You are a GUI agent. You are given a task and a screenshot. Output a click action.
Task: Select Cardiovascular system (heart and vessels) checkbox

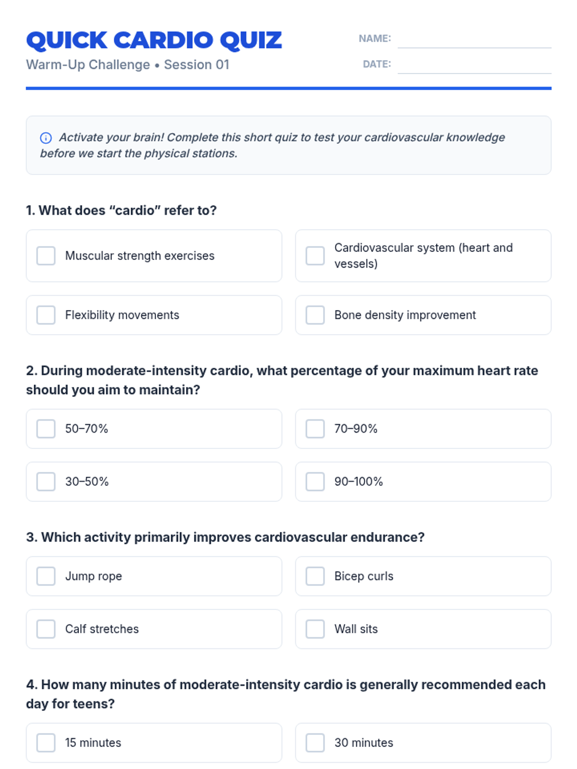click(315, 256)
